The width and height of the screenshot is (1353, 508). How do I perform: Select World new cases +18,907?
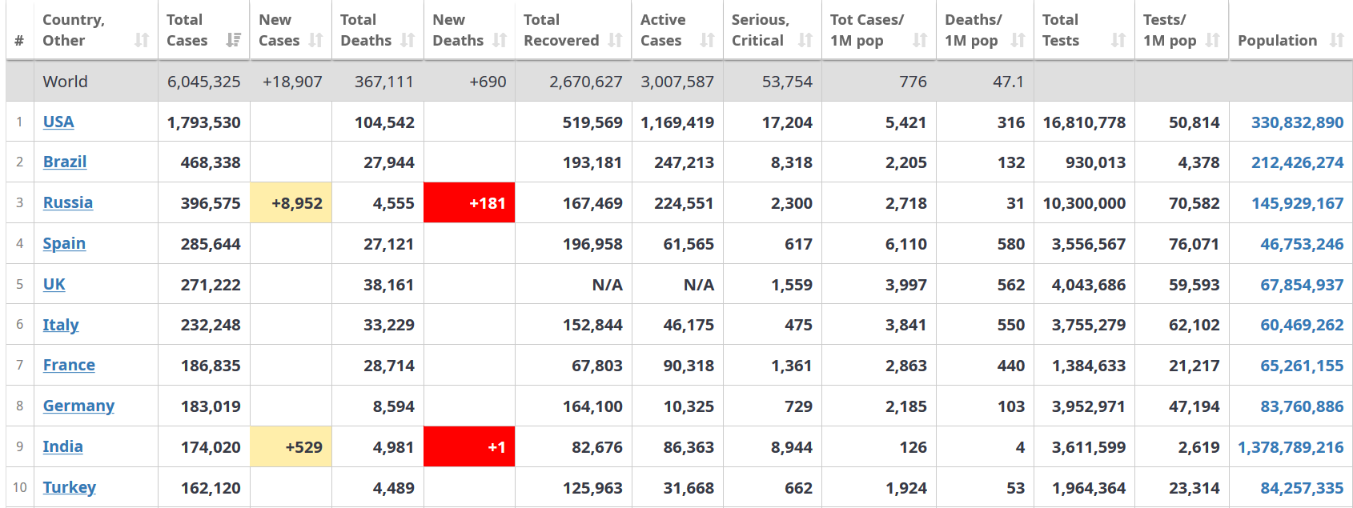point(292,82)
